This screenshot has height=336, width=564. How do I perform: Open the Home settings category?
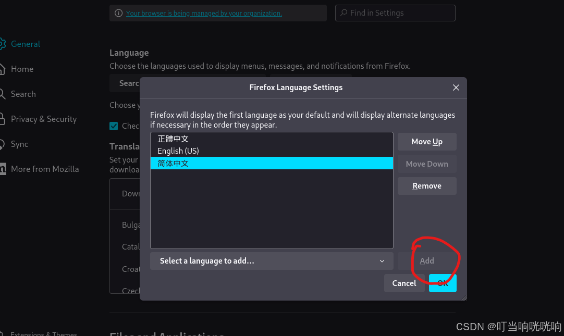click(x=22, y=69)
